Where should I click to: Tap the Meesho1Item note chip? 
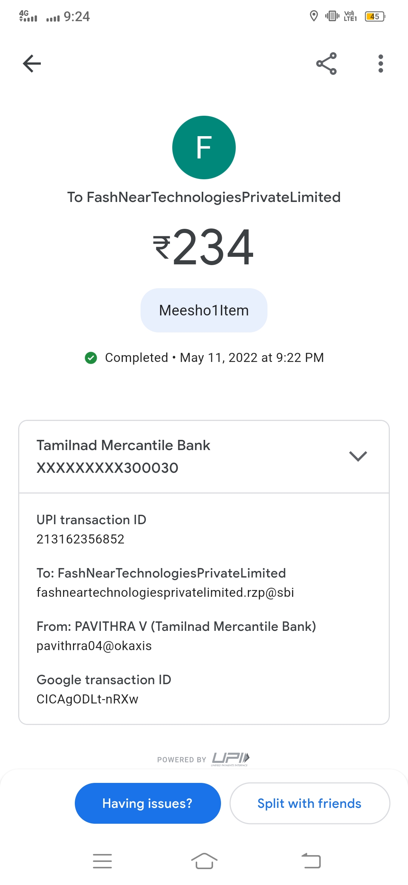(x=204, y=311)
